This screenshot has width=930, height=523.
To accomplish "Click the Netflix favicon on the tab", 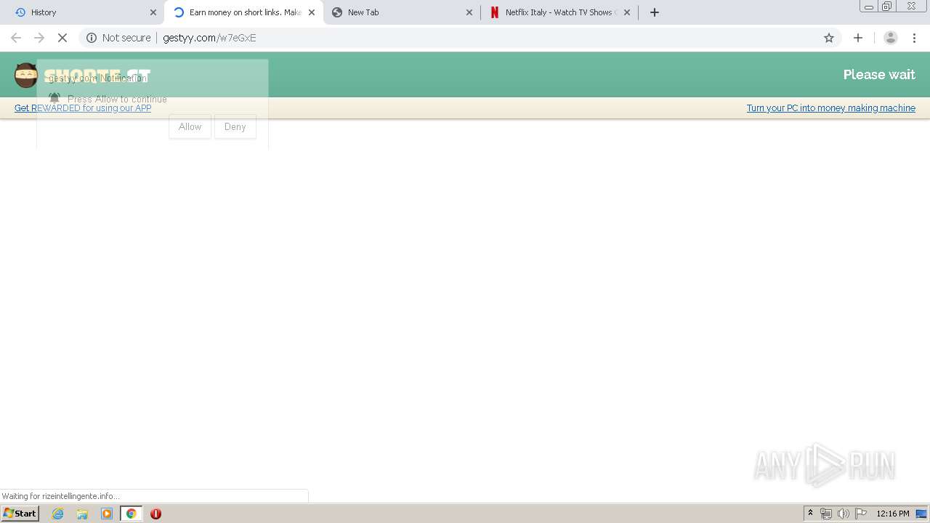I will click(x=495, y=12).
